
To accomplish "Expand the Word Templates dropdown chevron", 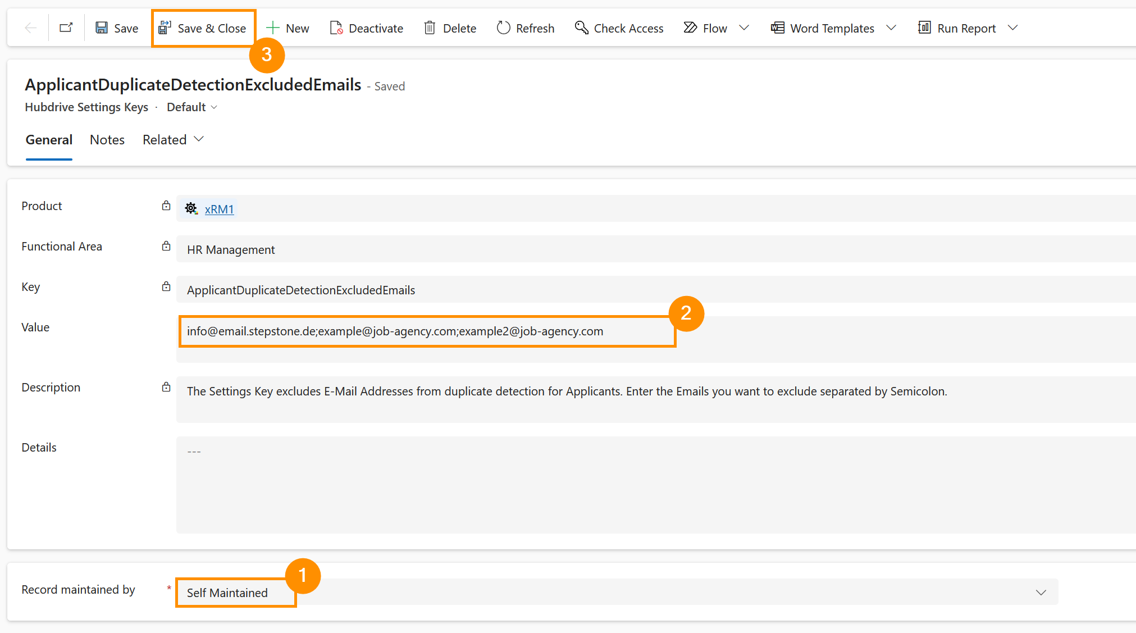I will pyautogui.click(x=891, y=28).
